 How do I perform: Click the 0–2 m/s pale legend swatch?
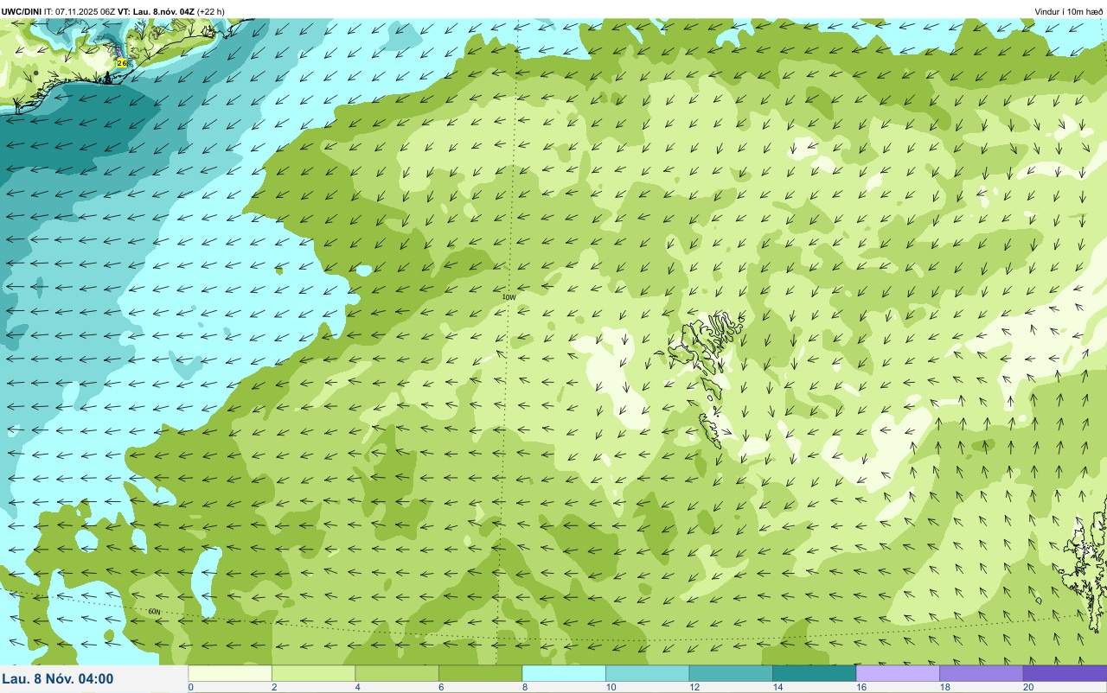click(x=230, y=673)
